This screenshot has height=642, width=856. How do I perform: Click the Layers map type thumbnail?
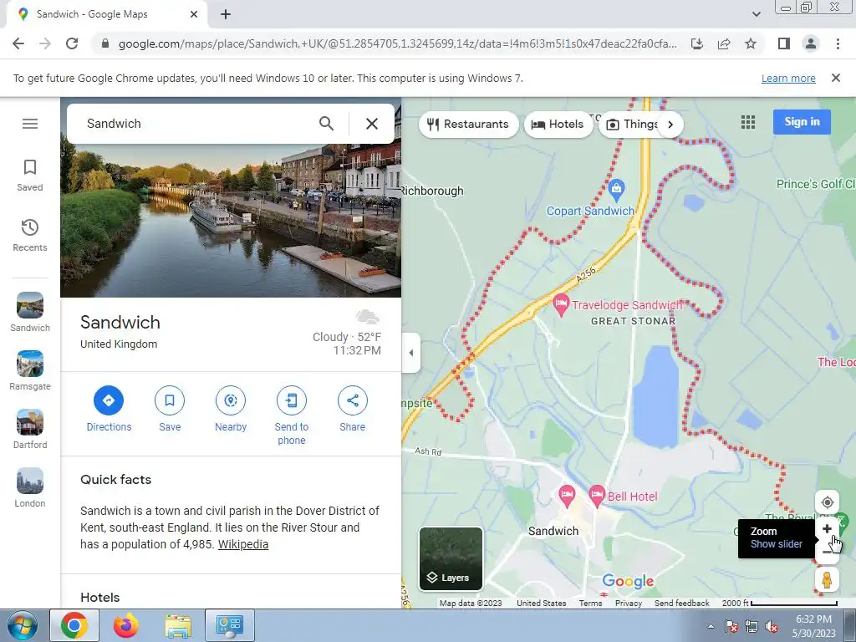coord(451,558)
